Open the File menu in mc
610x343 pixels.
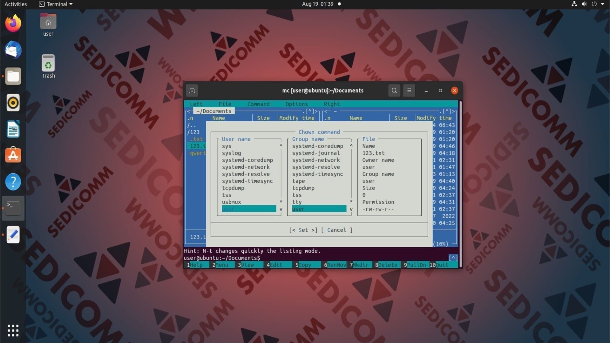point(225,104)
